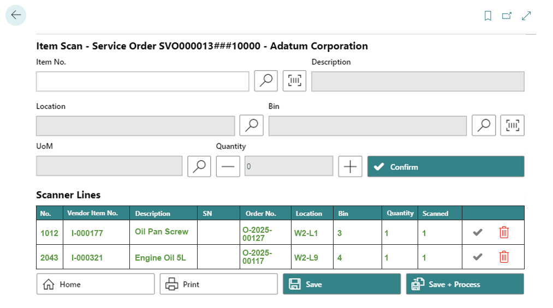Select item number 1012

(x=49, y=233)
